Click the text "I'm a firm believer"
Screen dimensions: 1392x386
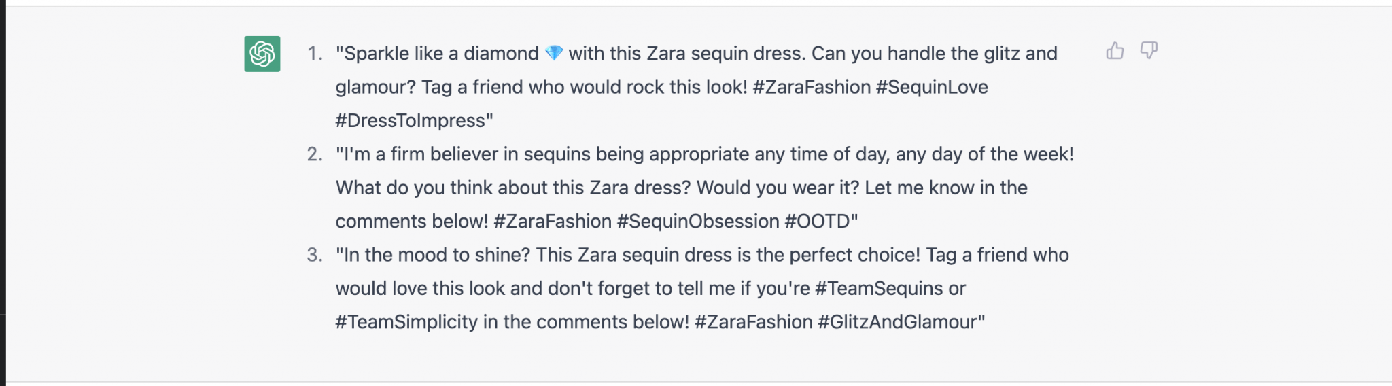point(420,154)
